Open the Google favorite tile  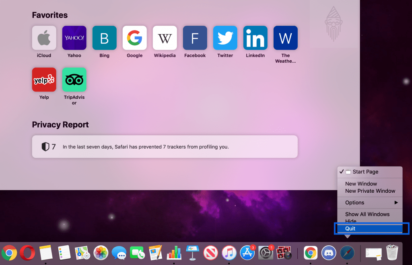[134, 38]
